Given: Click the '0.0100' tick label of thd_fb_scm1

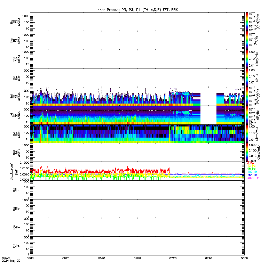Looking at the screenshot, I should pos(24,168).
